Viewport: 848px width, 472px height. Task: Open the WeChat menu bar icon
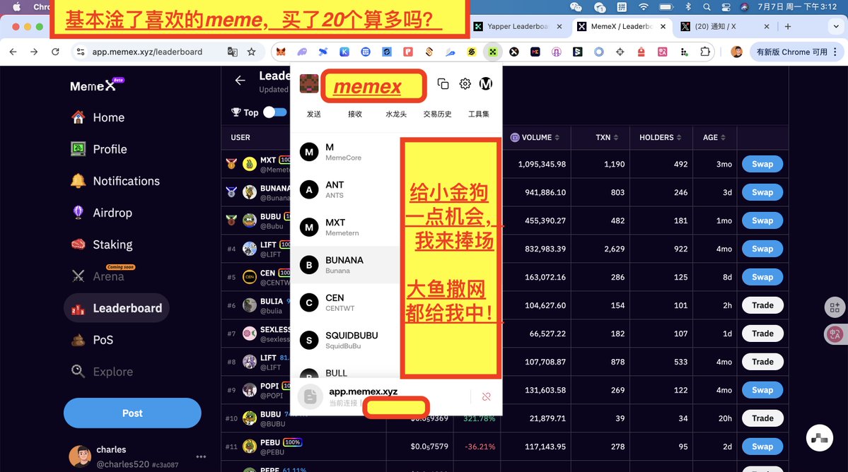point(576,7)
